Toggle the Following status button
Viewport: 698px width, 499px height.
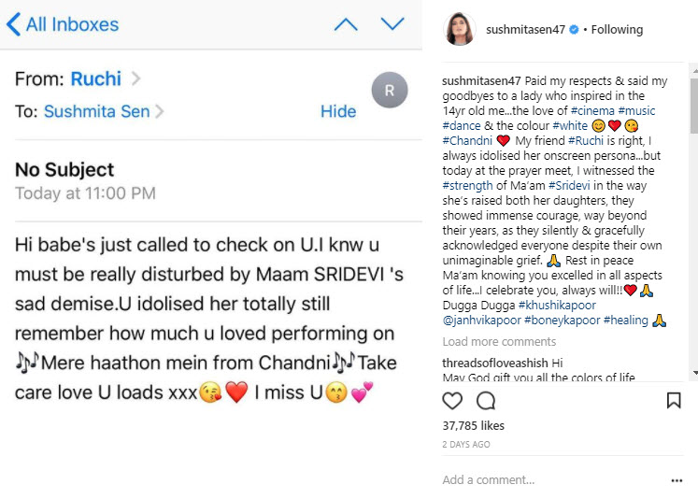click(x=617, y=29)
